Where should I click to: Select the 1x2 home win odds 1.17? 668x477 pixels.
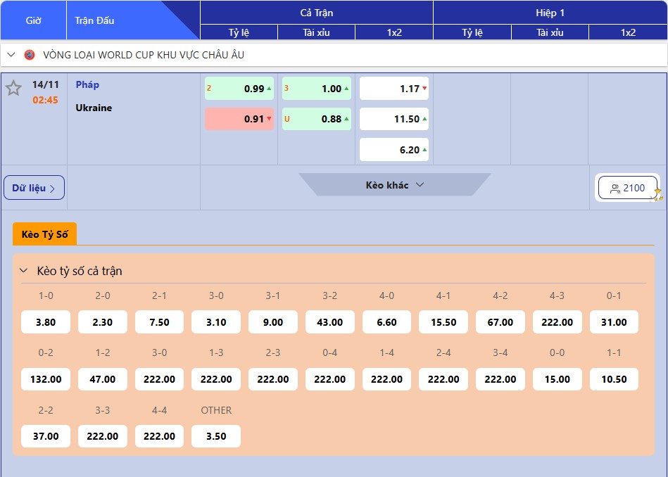394,89
